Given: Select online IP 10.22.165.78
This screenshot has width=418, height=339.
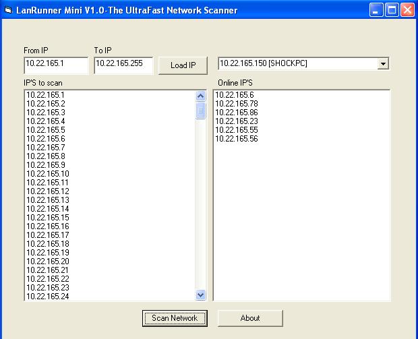Looking at the screenshot, I should point(237,104).
